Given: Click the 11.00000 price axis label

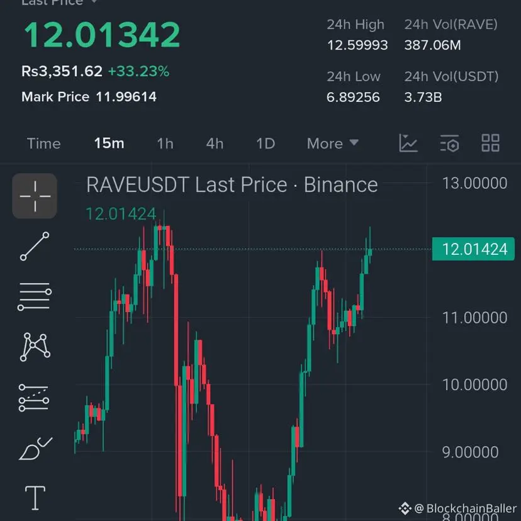Looking at the screenshot, I should tap(475, 318).
